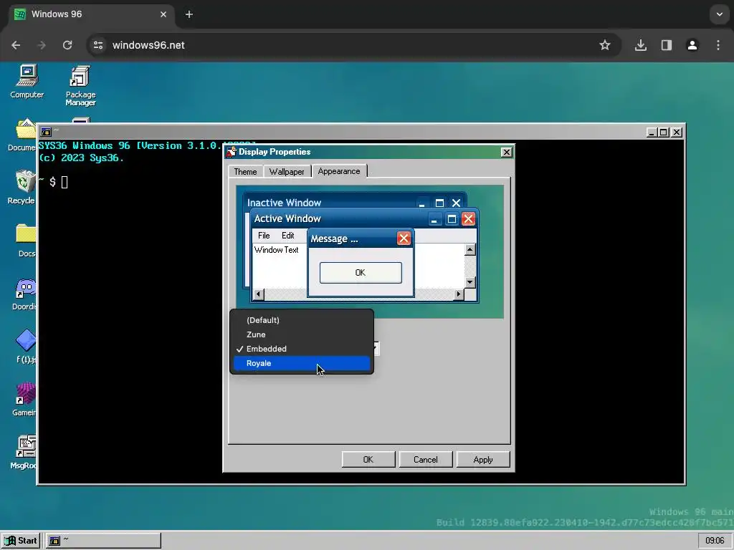
Task: Open the Recycle Bin desktop icon
Action: pos(22,188)
